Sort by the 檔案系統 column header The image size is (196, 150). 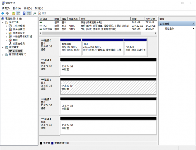pyautogui.click(x=73, y=19)
